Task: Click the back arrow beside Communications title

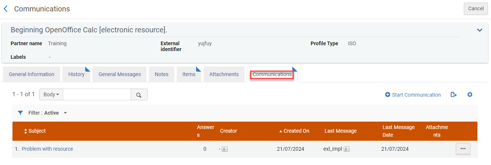Action: [6, 9]
